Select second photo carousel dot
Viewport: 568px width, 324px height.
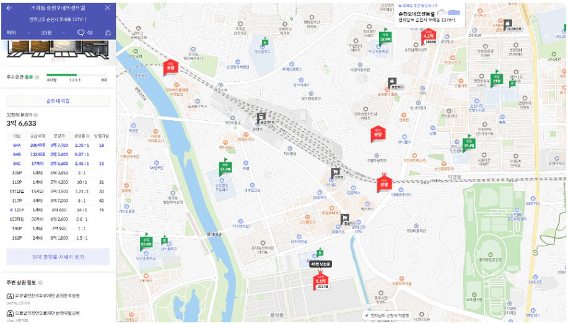[x=58, y=60]
